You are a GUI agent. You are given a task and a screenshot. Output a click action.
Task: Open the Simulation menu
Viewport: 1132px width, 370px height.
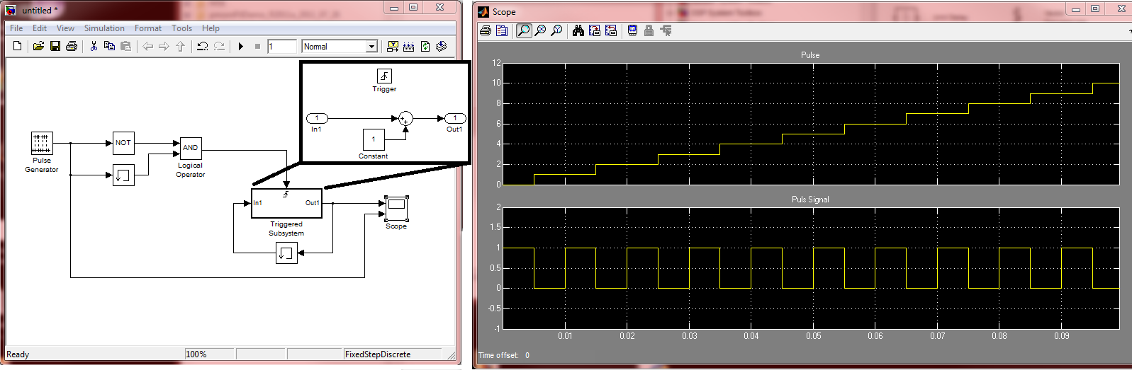click(x=104, y=28)
